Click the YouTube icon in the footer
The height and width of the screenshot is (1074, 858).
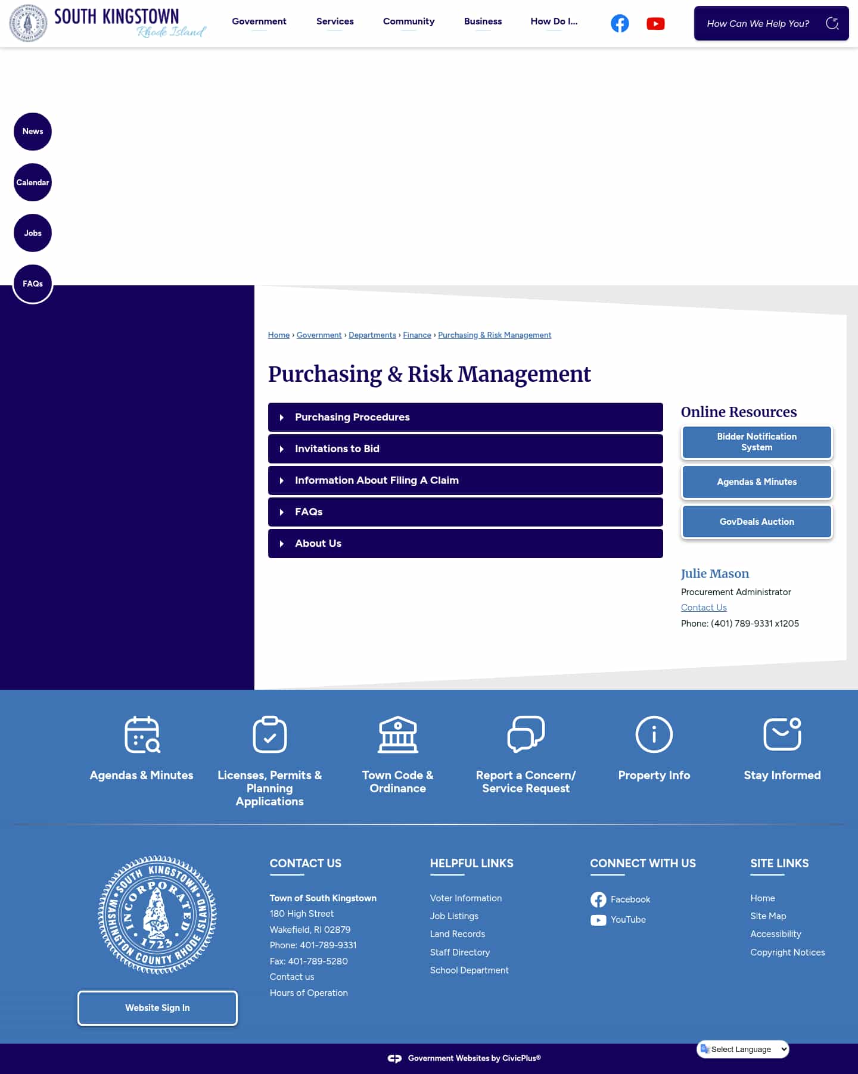598,920
